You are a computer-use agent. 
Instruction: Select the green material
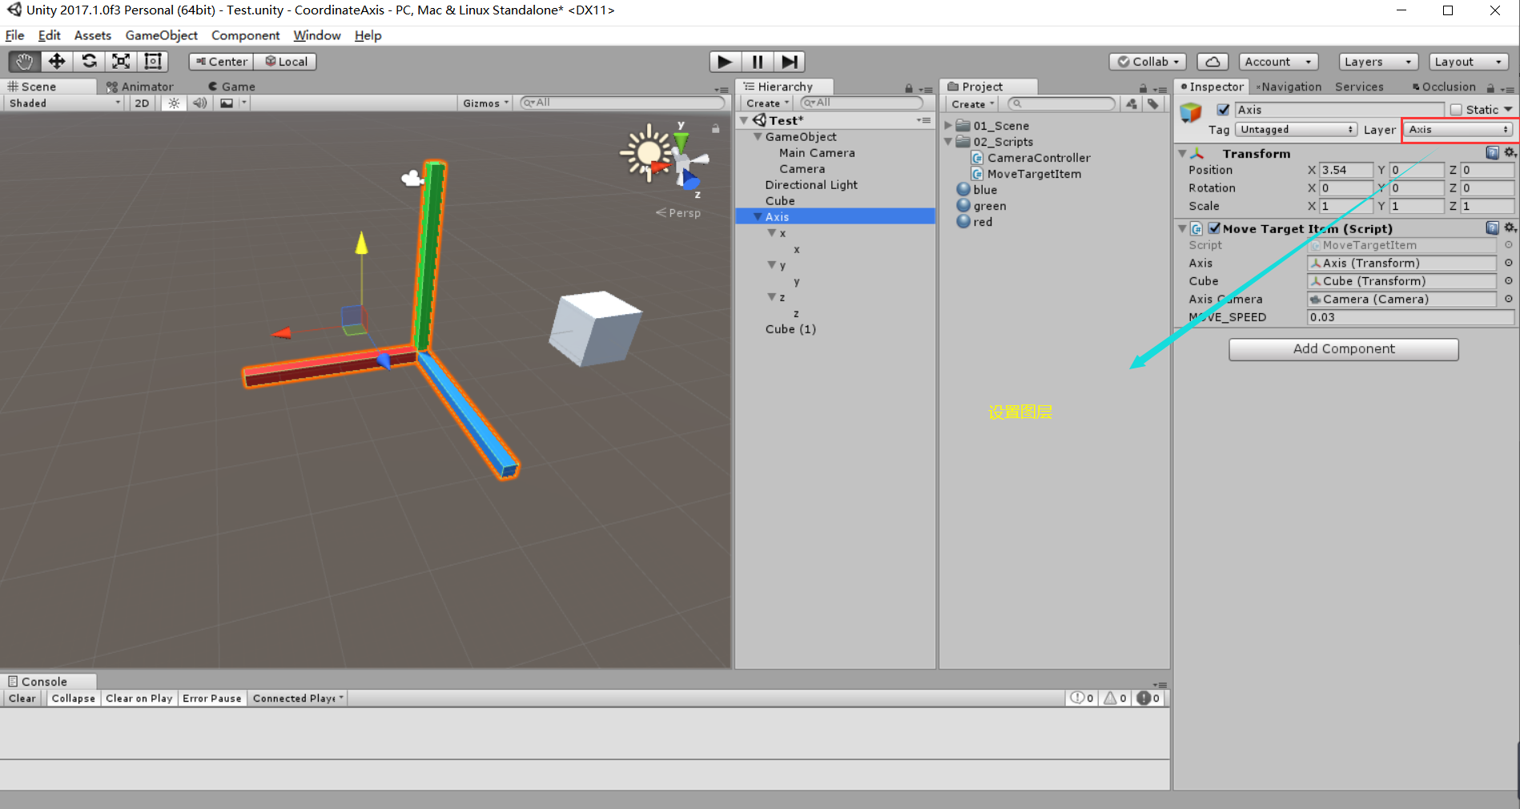point(982,206)
